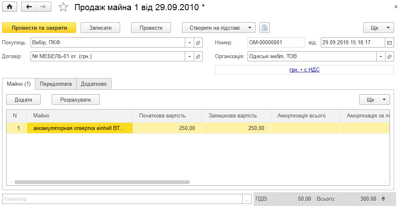Open the грн. • с НДС link

coord(305,69)
